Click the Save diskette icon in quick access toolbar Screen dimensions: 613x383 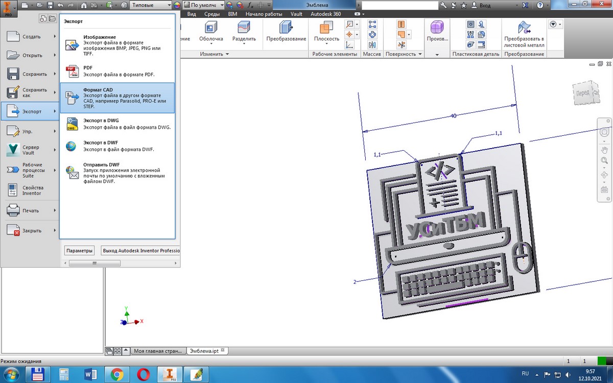50,5
